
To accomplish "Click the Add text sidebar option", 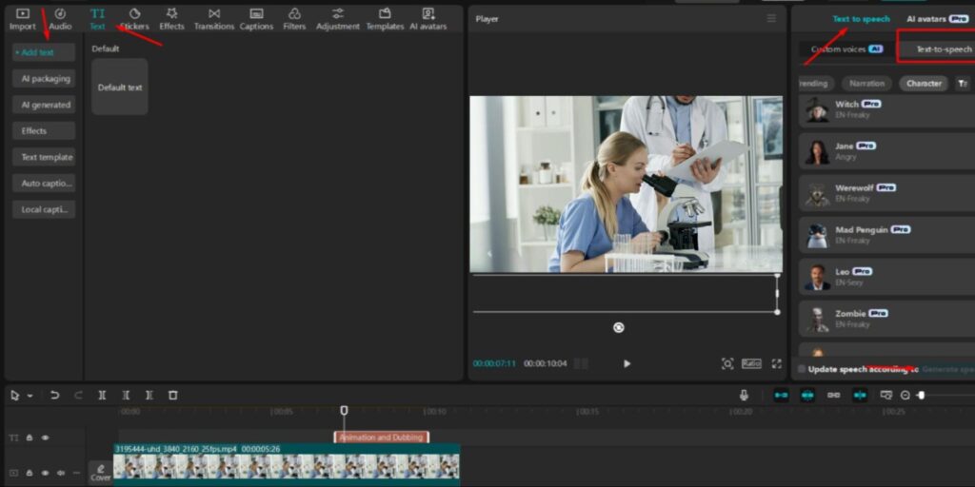I will point(44,53).
